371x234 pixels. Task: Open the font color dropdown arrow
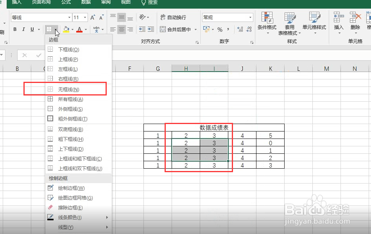click(86, 30)
